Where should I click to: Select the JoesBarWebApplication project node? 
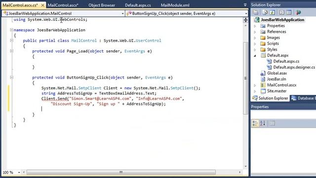click(282, 20)
